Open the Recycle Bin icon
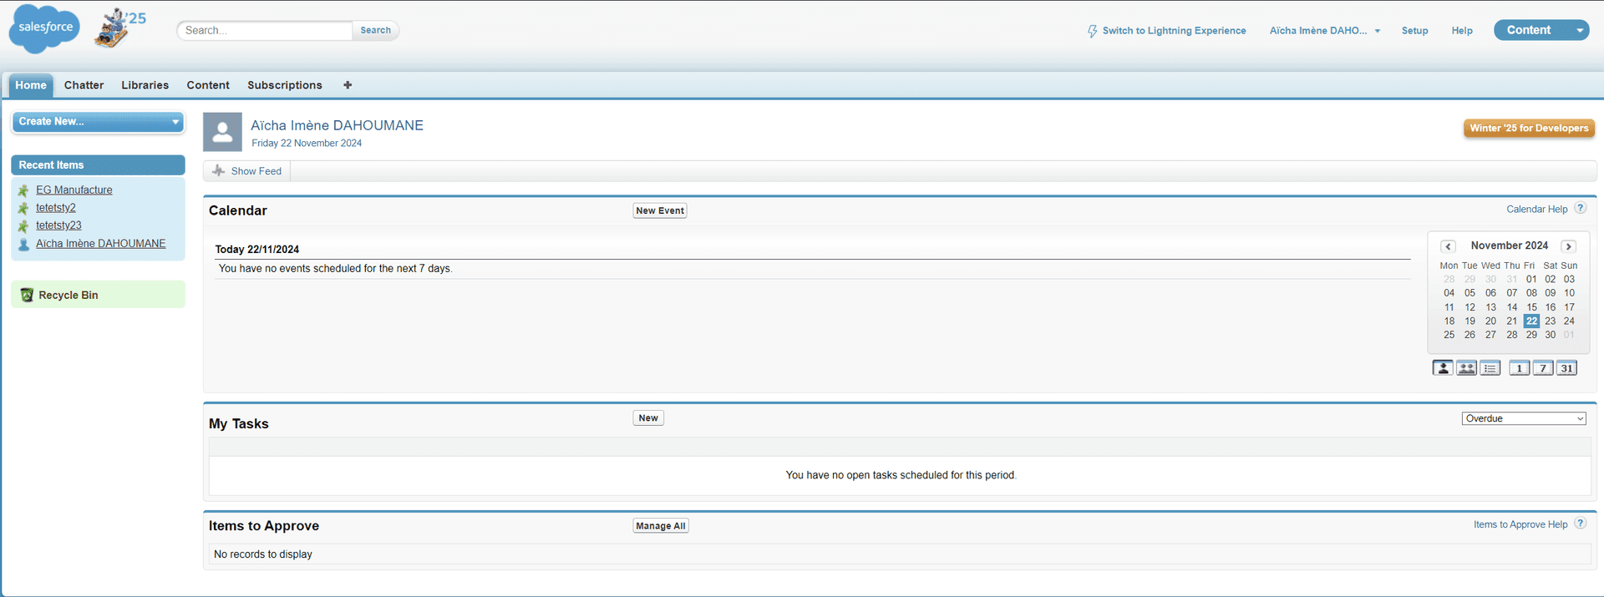 click(27, 295)
